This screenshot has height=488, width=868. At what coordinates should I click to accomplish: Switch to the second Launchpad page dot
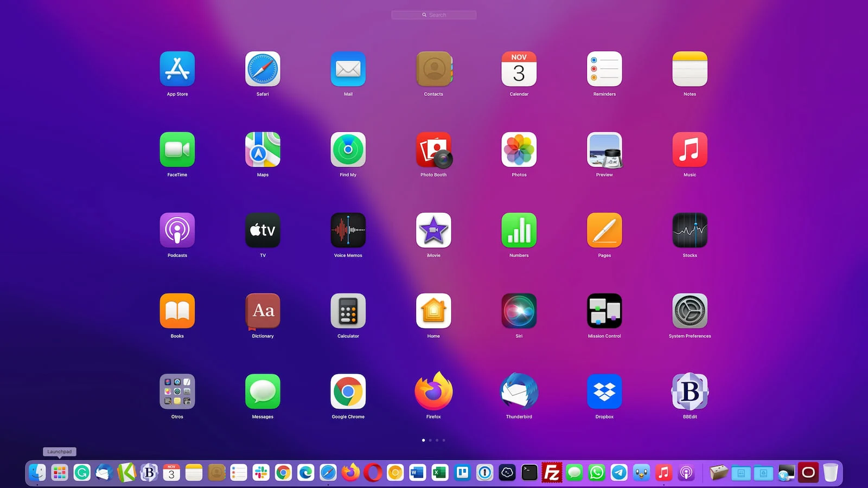point(430,440)
